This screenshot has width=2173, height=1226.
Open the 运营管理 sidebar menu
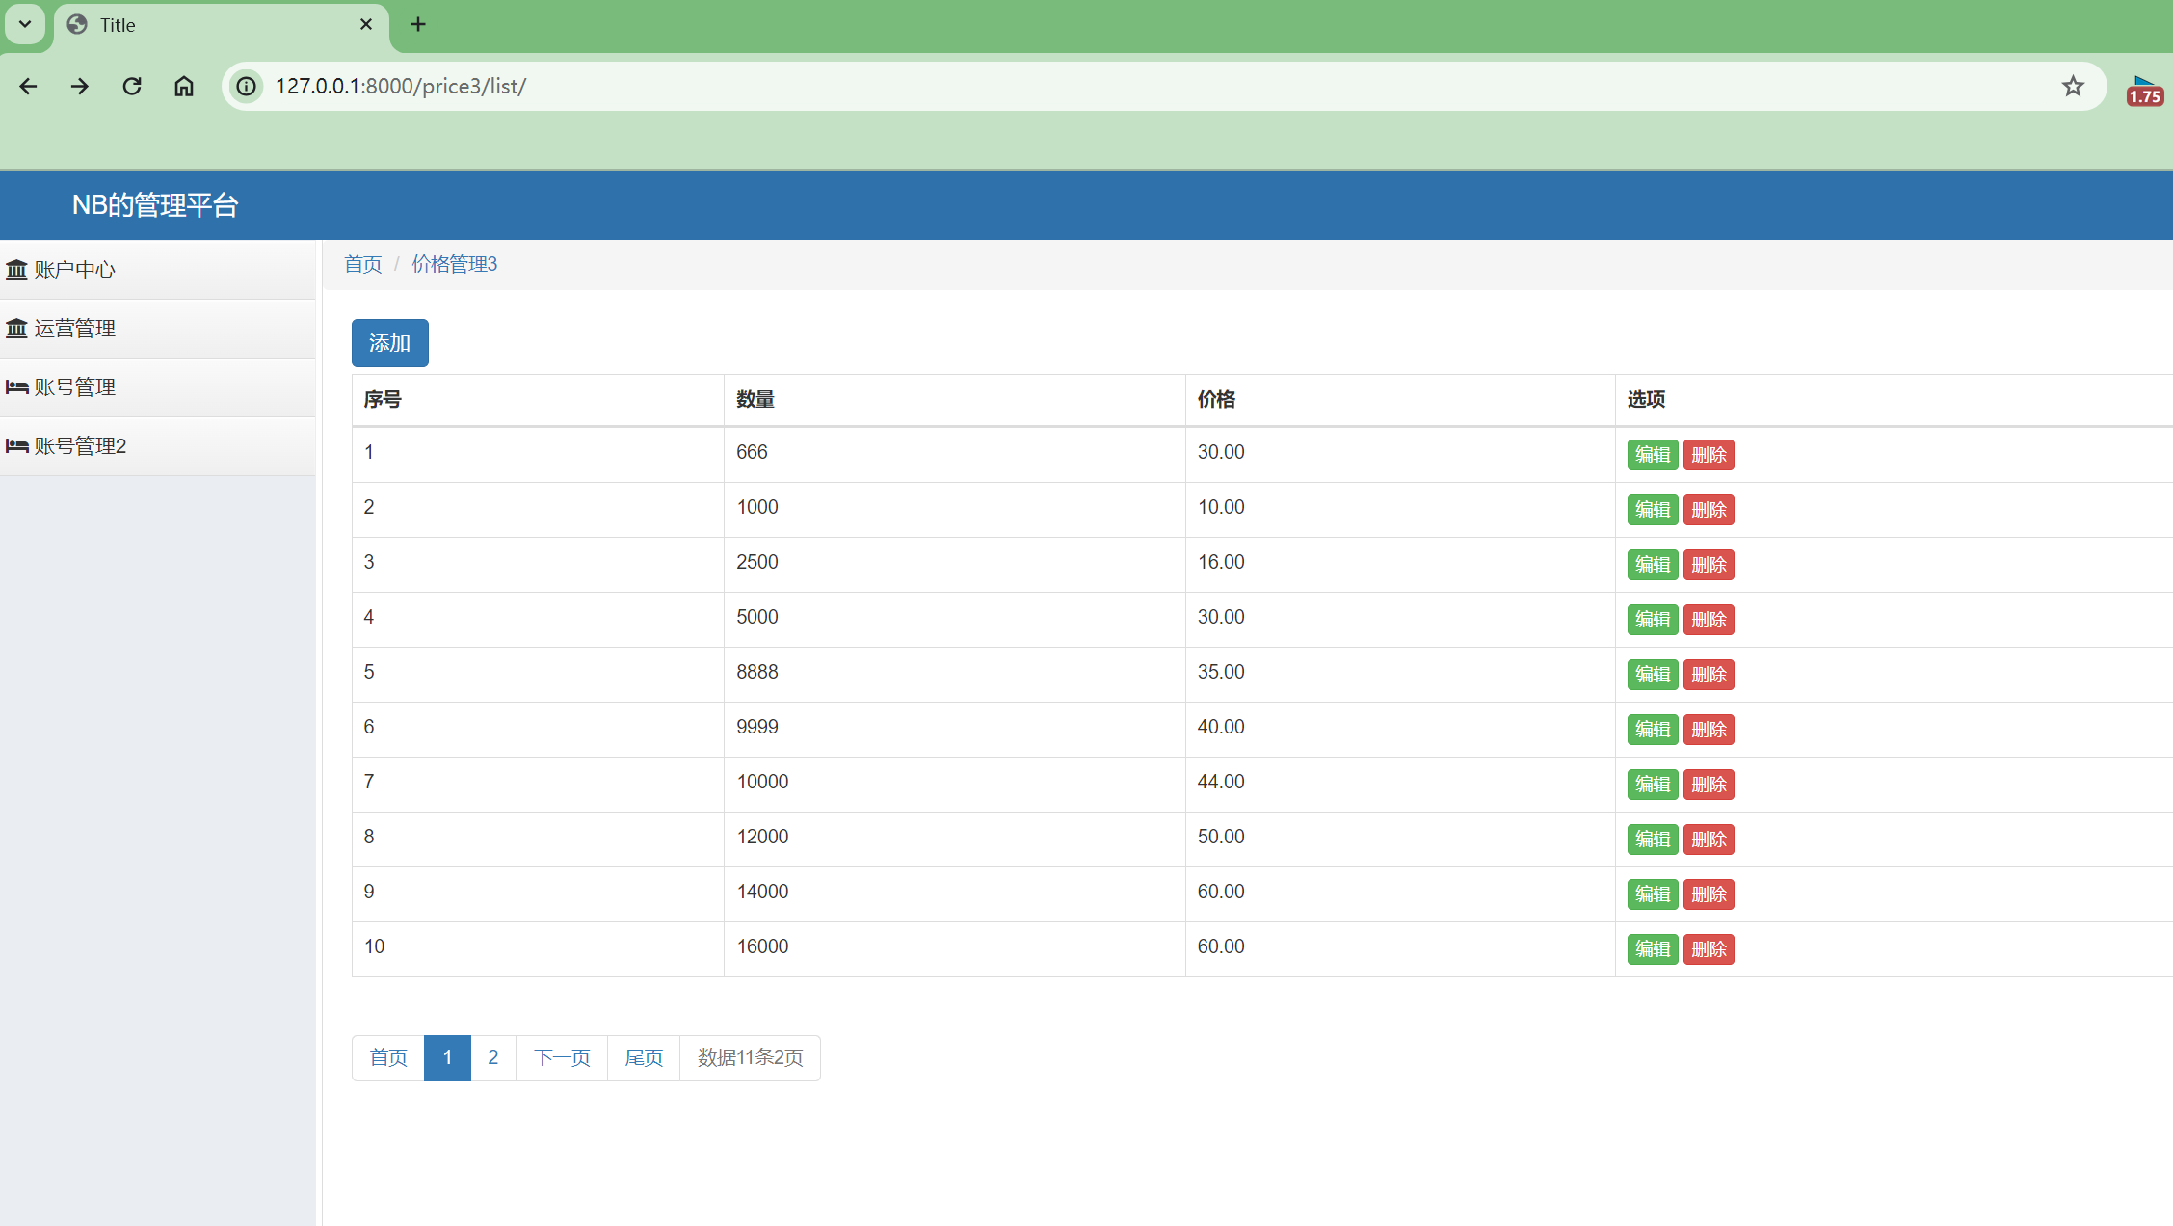(158, 329)
